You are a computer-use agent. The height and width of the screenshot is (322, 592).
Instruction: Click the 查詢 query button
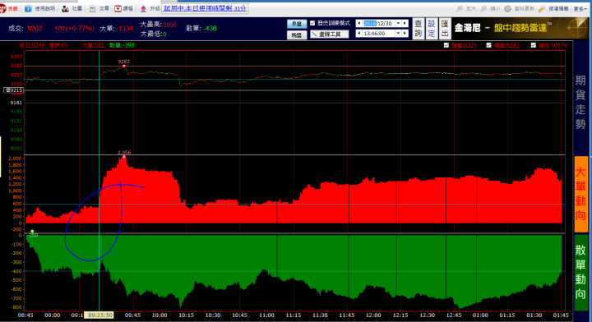click(x=419, y=28)
